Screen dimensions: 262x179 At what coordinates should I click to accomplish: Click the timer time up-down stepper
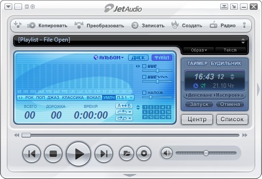(232, 77)
